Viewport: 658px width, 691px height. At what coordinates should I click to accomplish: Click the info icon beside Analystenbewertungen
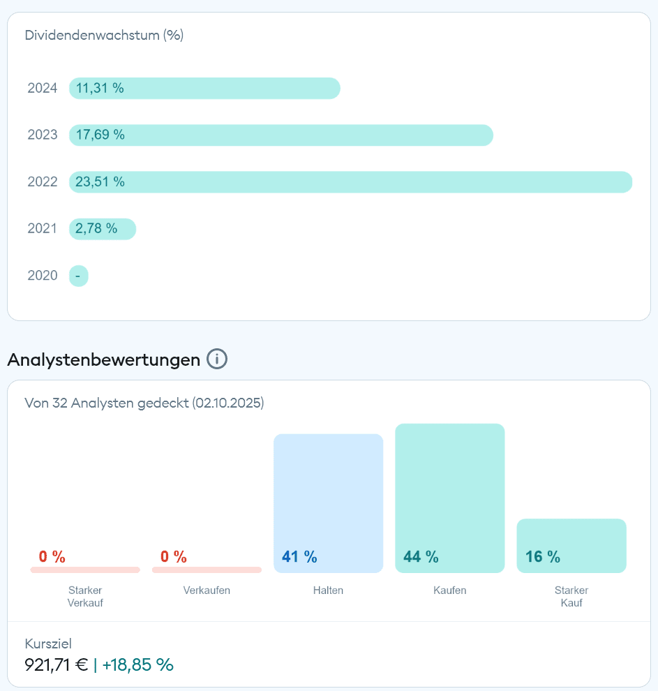pyautogui.click(x=217, y=359)
